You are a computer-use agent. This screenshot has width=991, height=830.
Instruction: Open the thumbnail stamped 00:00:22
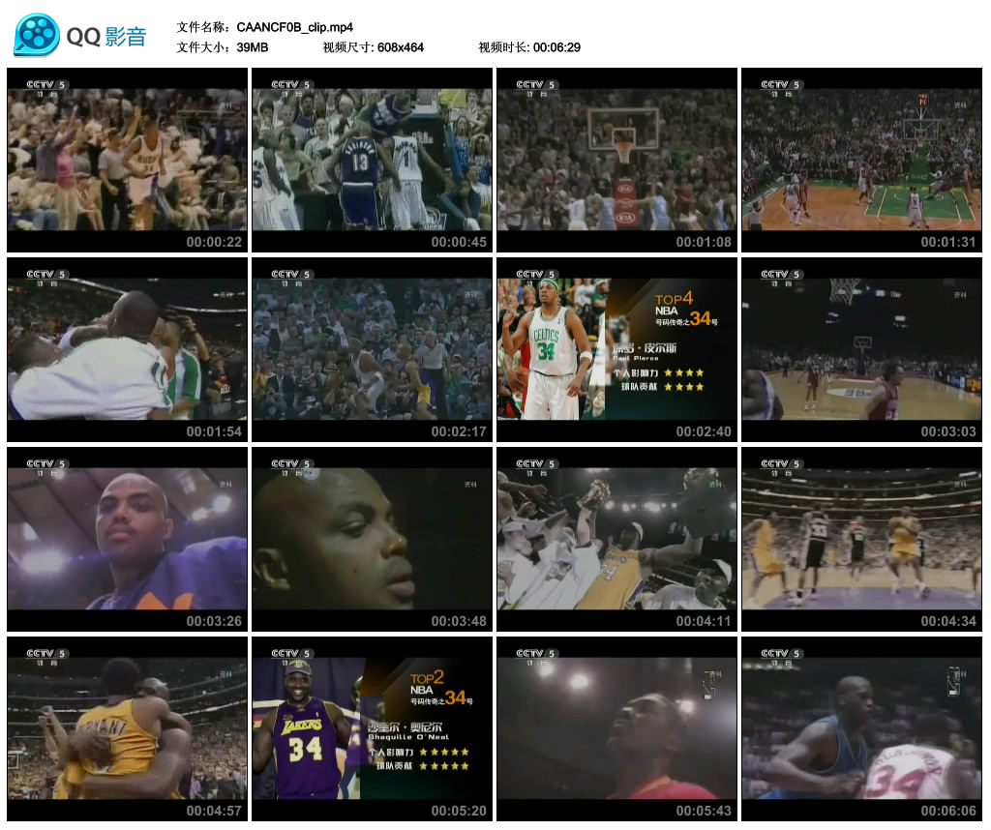pyautogui.click(x=127, y=160)
